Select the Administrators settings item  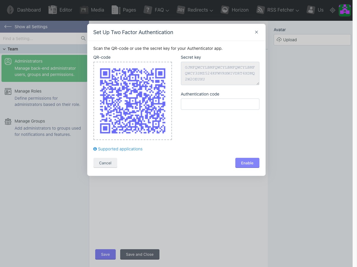pyautogui.click(x=44, y=68)
